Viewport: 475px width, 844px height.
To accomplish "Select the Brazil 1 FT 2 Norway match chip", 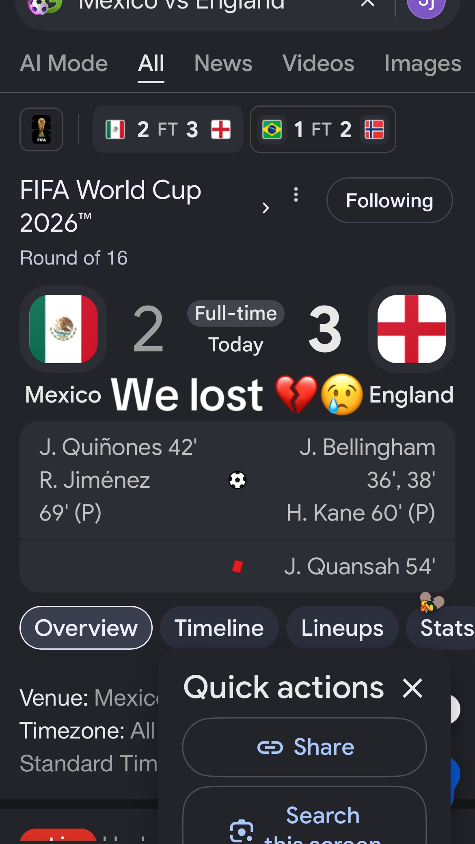I will click(x=323, y=129).
